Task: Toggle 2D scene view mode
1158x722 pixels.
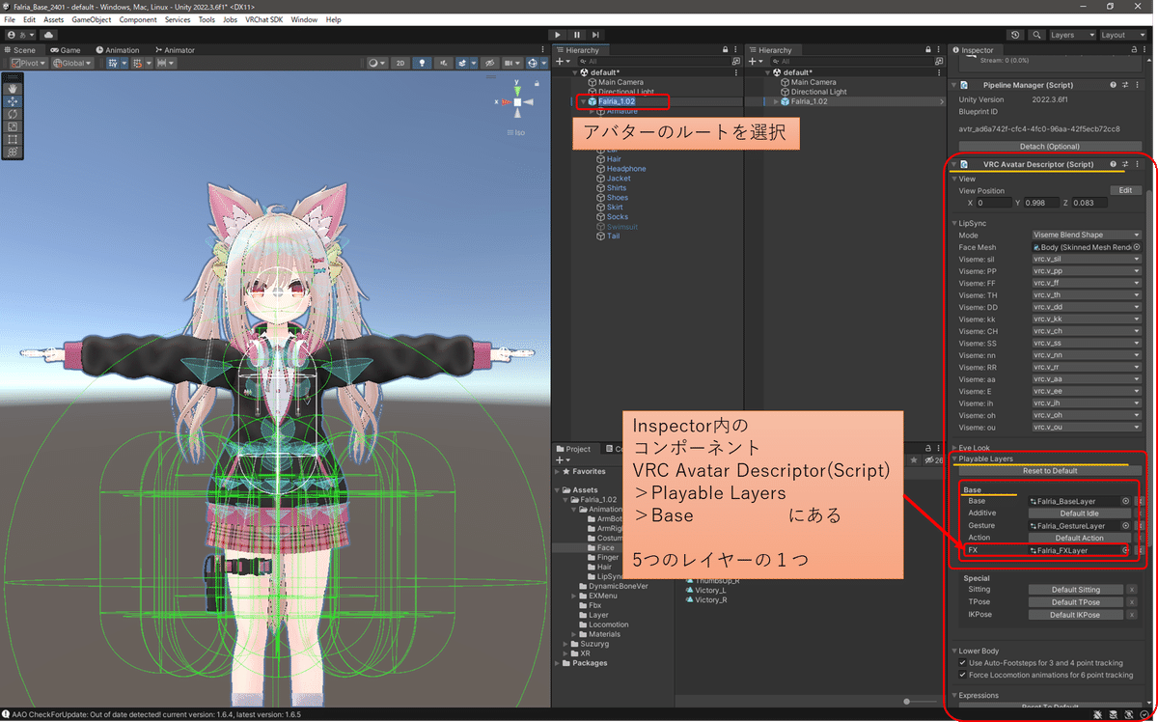Action: pos(400,63)
